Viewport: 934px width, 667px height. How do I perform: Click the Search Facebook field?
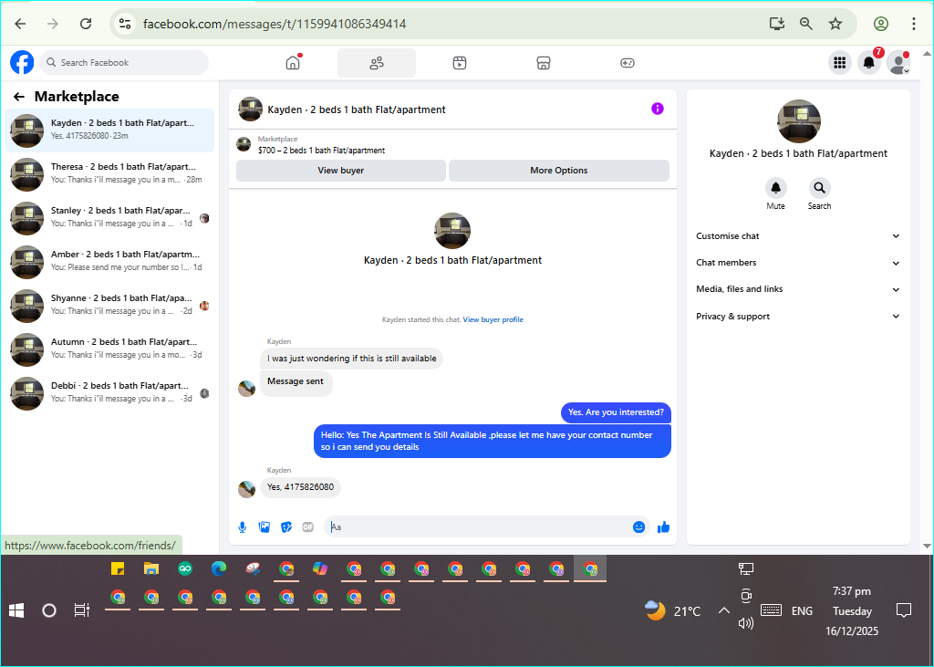(124, 63)
